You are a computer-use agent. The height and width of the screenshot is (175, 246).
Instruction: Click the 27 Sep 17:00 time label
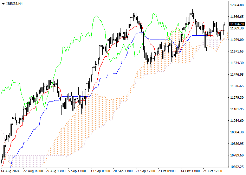click(145, 171)
